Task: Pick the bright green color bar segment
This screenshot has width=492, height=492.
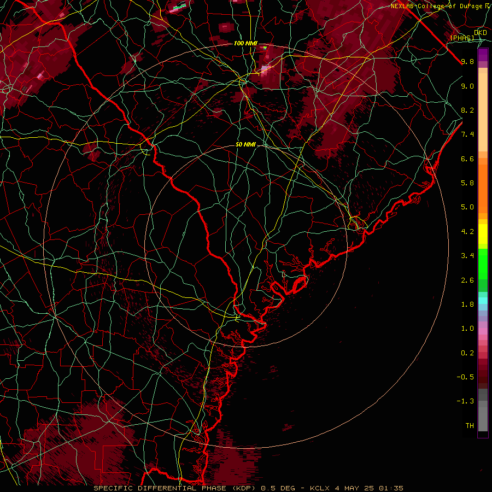Action: (x=483, y=263)
